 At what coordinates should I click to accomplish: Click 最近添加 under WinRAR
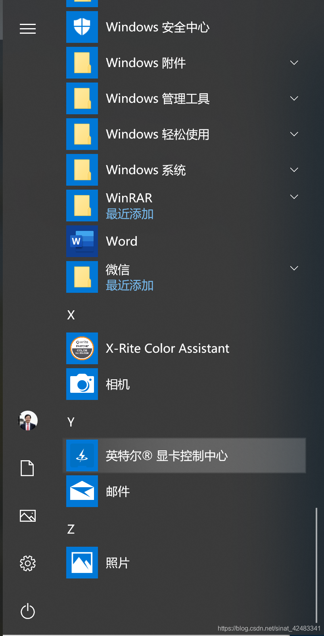(x=130, y=214)
